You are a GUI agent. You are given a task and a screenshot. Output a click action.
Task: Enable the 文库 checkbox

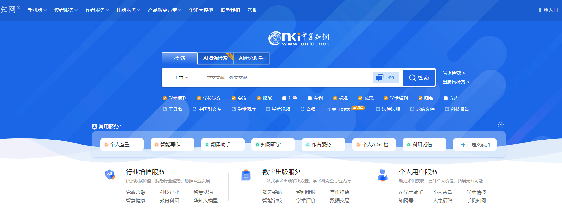[446, 98]
